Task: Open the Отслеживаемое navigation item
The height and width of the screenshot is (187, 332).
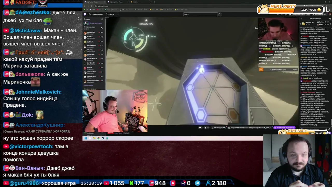Action: [95, 14]
